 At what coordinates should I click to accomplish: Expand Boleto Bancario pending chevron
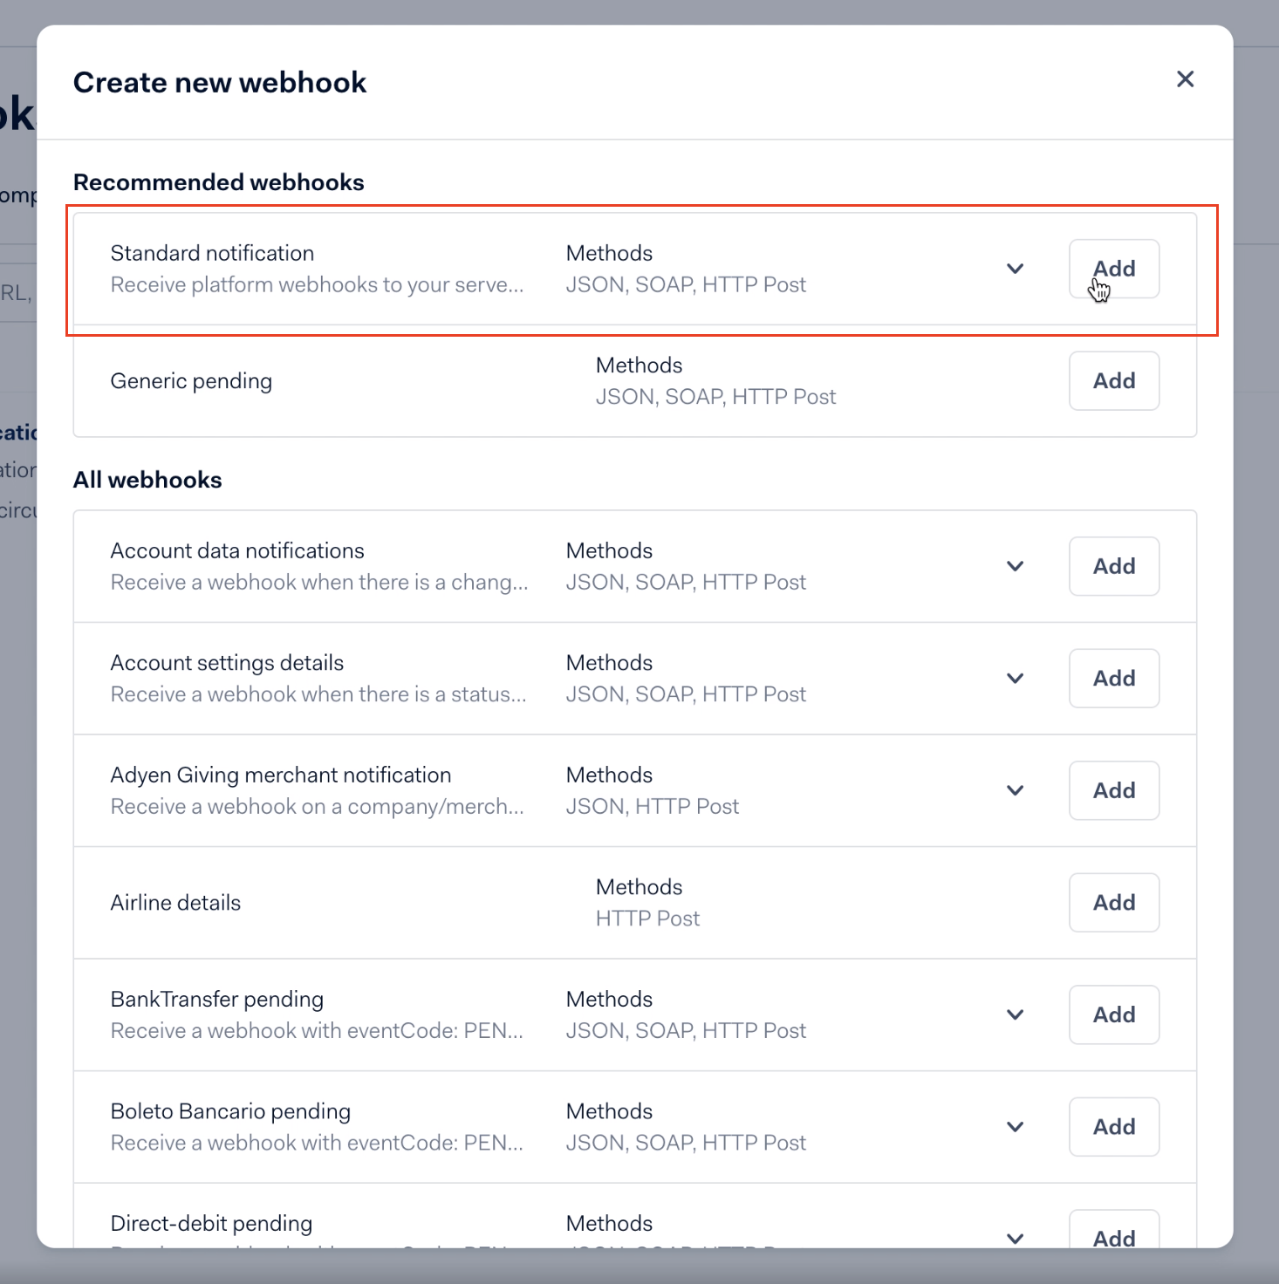tap(1015, 1127)
